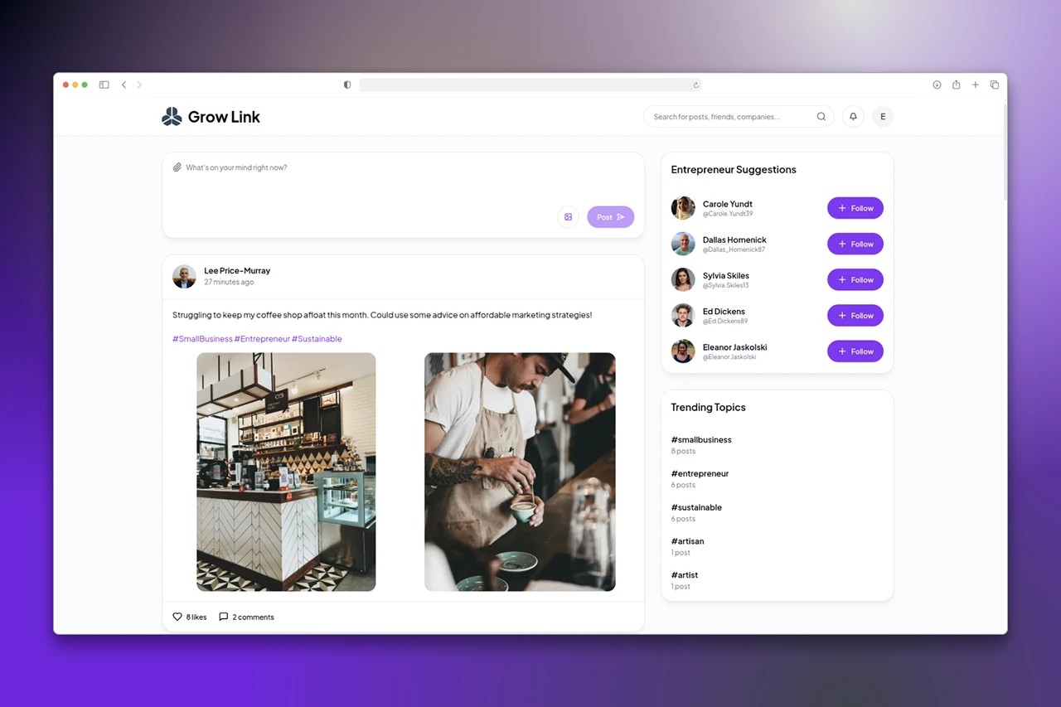The height and width of the screenshot is (707, 1061).
Task: Like the post via heart icon
Action: tap(177, 617)
